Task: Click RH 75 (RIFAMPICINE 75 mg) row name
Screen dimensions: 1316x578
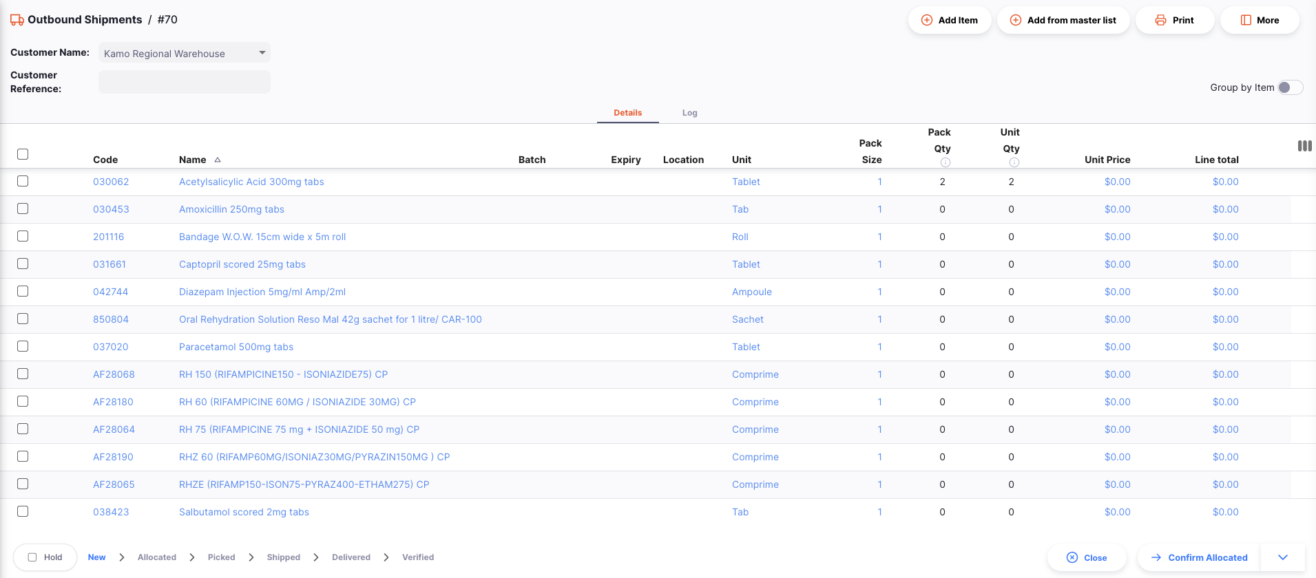Action: click(299, 429)
